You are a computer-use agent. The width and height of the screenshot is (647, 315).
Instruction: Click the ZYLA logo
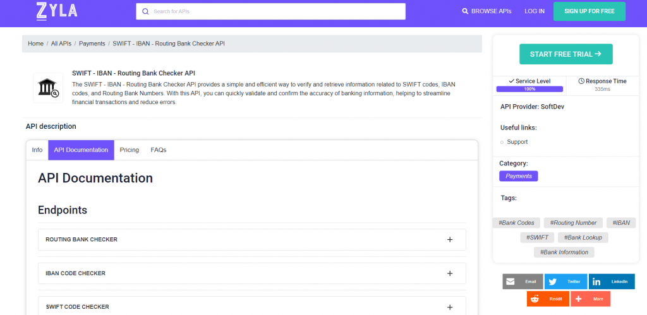(57, 11)
